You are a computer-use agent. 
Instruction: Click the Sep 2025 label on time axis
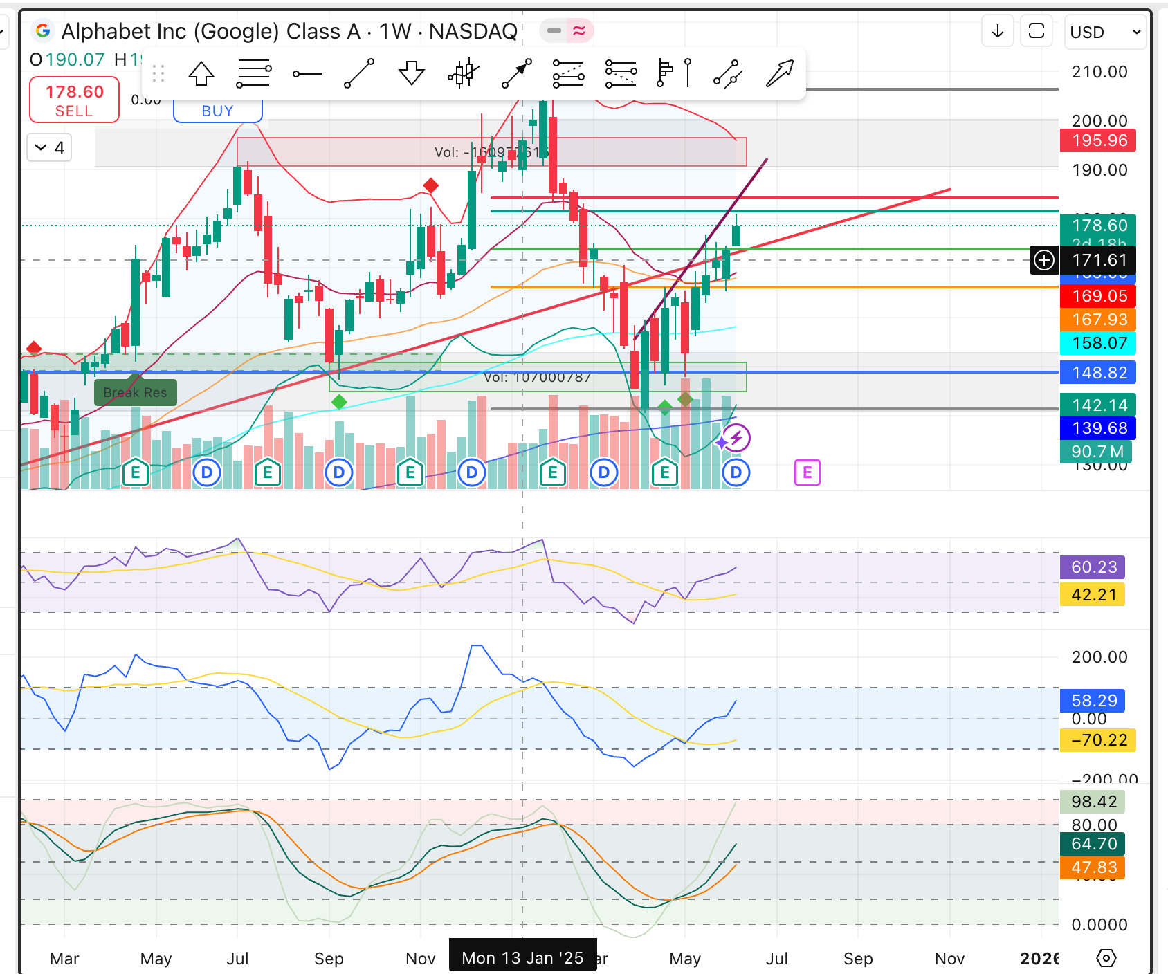pos(858,959)
